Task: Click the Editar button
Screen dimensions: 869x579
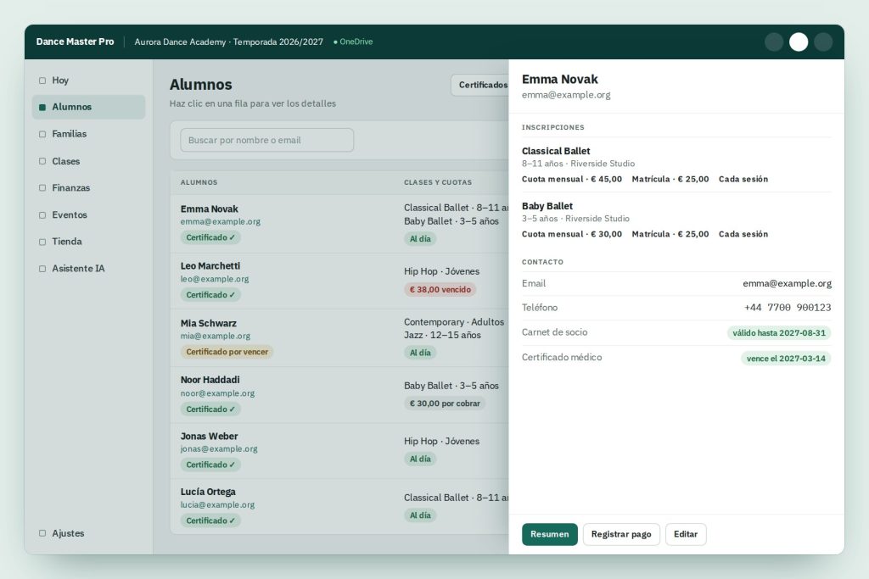Action: [686, 534]
